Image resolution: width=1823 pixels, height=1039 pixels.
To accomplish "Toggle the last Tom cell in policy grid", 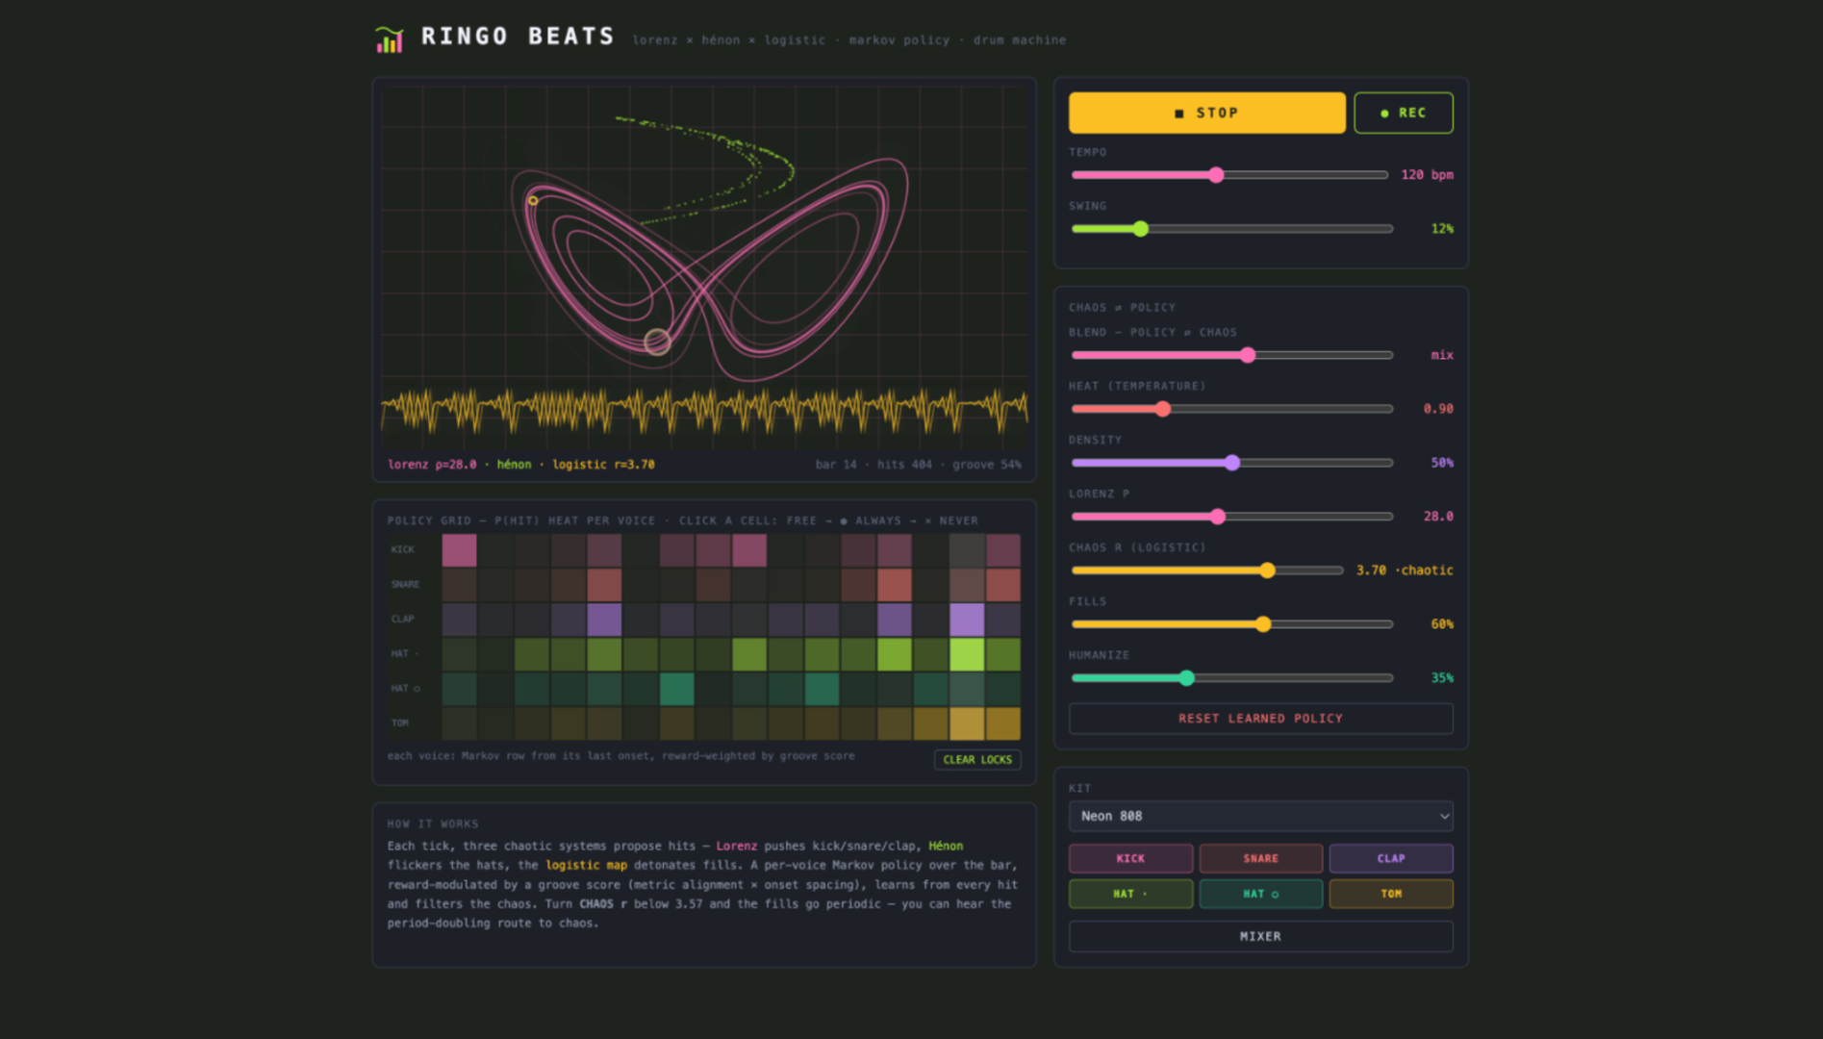I will coord(1003,723).
